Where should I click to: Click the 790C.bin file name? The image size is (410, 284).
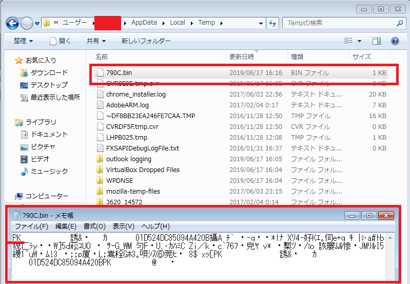click(x=119, y=72)
